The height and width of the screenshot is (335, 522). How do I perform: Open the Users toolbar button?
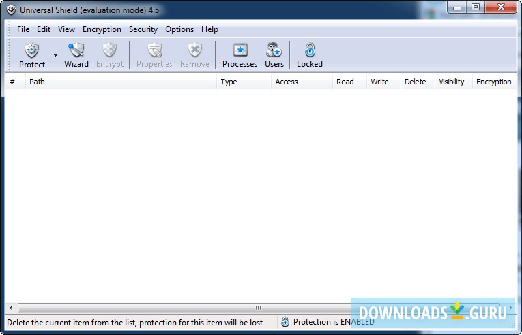point(274,55)
